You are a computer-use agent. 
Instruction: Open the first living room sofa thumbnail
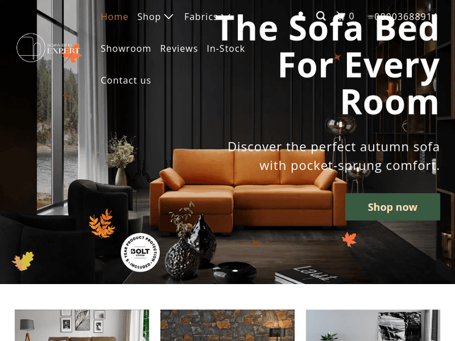click(x=82, y=325)
